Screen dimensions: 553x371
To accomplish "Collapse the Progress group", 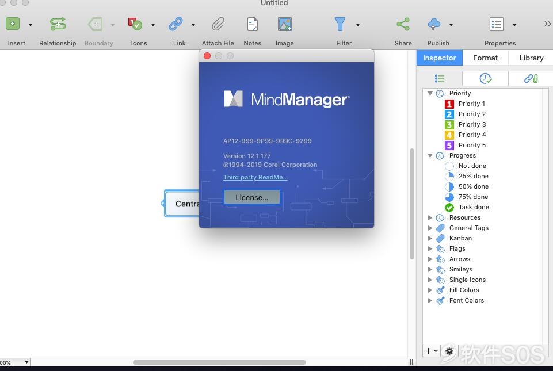I will [x=430, y=155].
